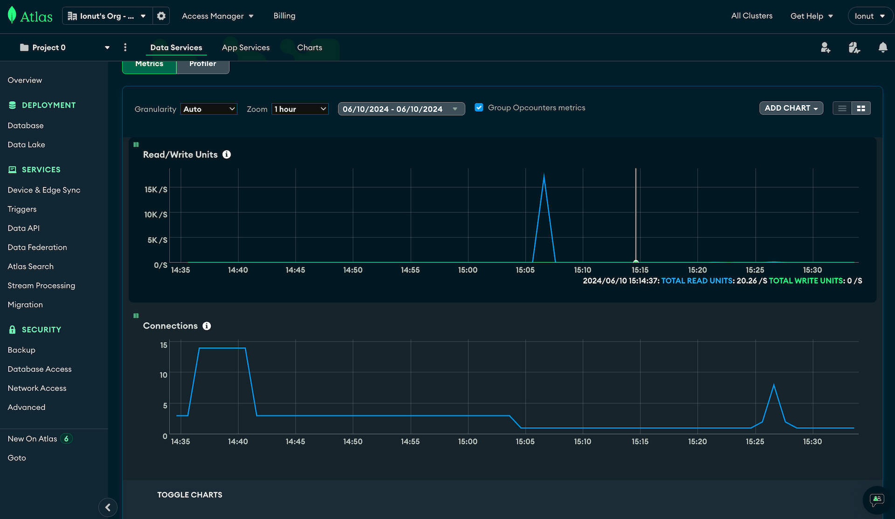This screenshot has height=519, width=895.
Task: Toggle Group Opcounters metrics checkbox
Action: (x=479, y=108)
